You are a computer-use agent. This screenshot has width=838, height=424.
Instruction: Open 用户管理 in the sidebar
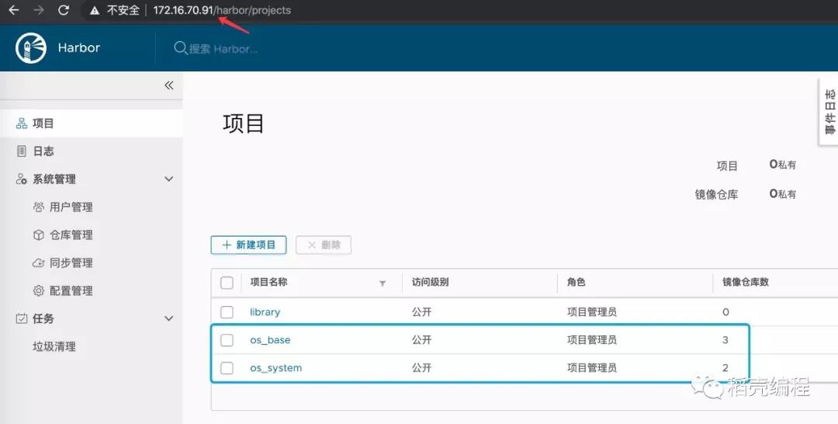(71, 207)
